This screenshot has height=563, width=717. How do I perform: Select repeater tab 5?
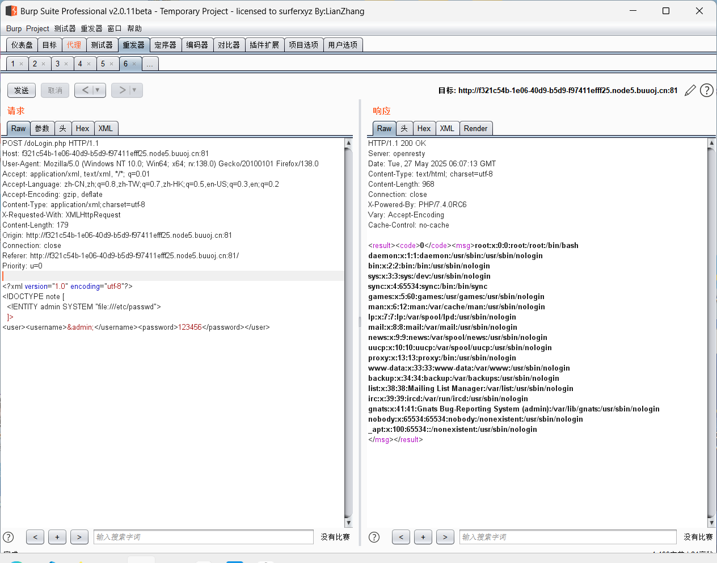pos(103,64)
